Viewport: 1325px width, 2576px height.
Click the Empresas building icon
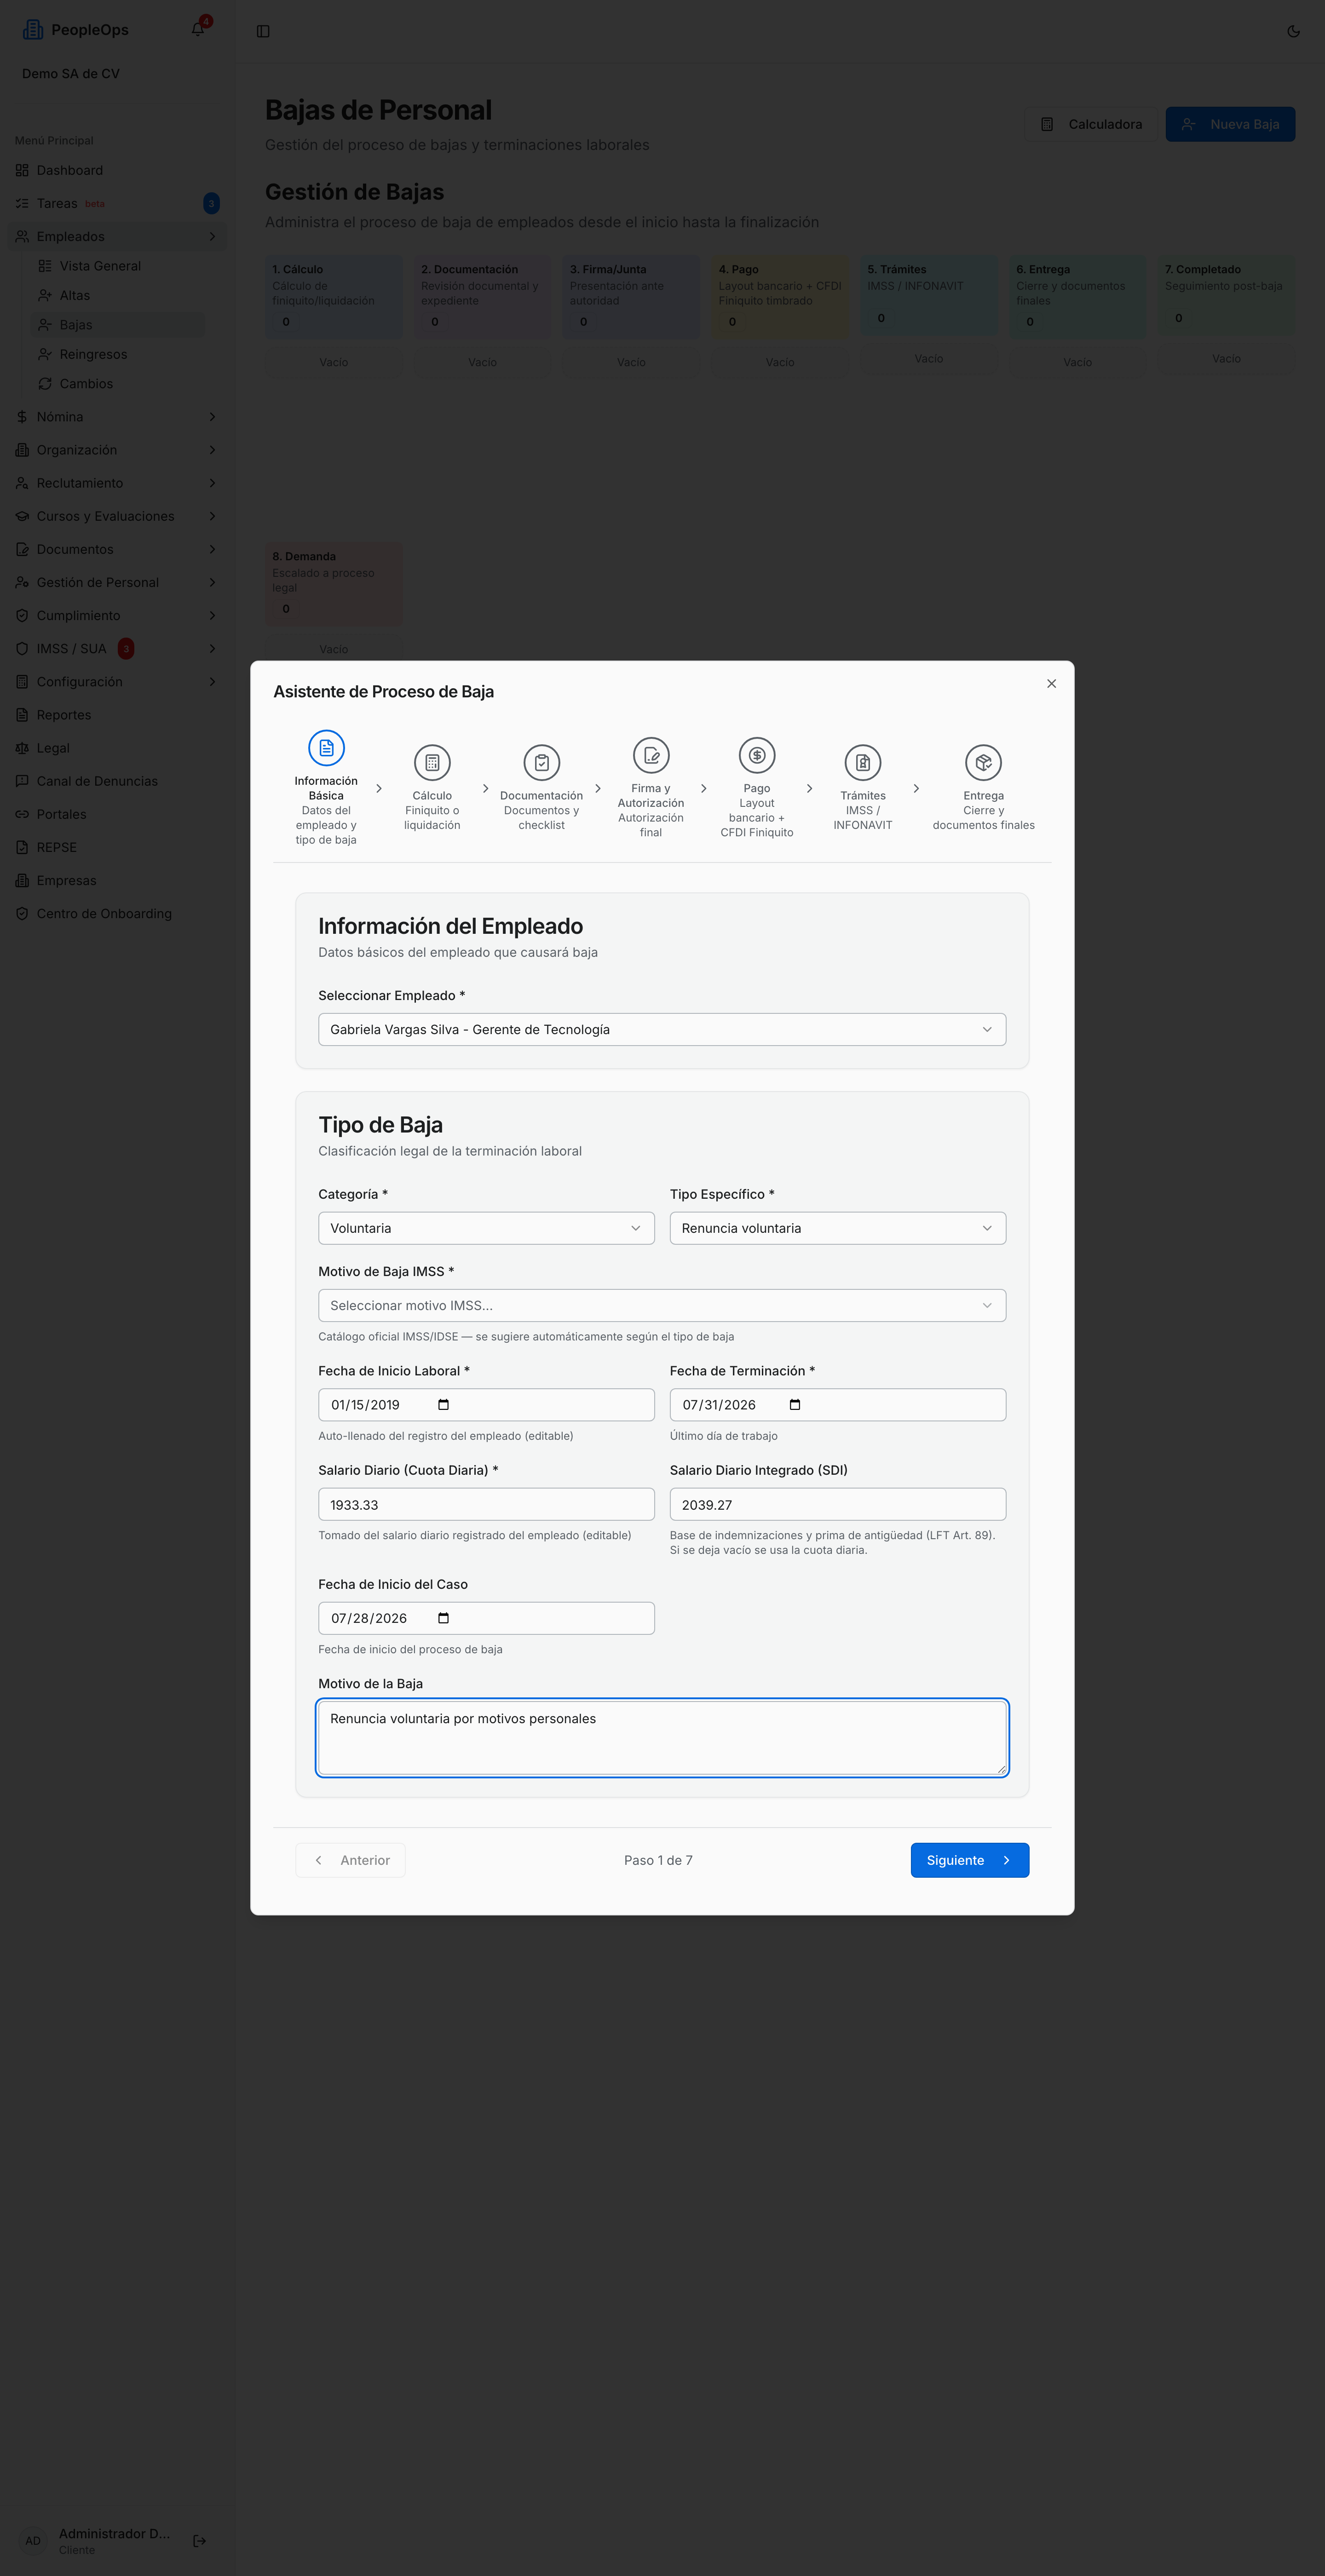(22, 880)
